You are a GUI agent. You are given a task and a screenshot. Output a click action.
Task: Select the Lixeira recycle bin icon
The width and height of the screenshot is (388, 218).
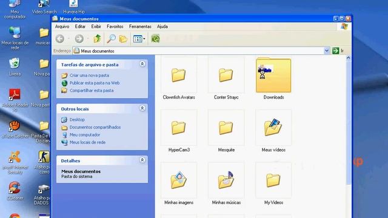click(x=15, y=67)
